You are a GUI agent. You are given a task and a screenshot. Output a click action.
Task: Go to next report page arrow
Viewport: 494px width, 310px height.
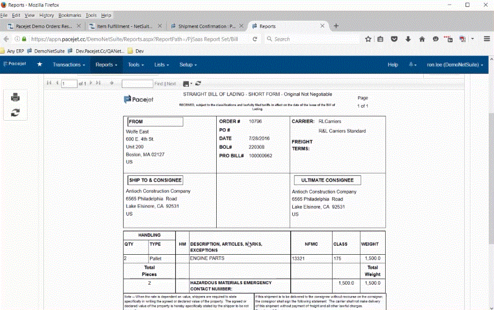coord(91,83)
